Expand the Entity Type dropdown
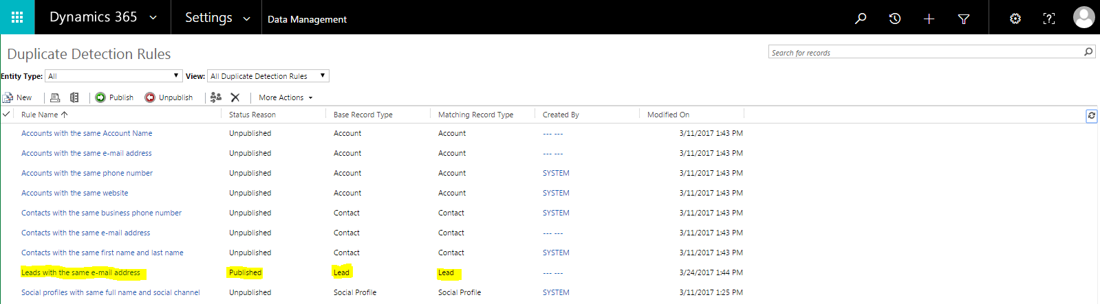 click(x=114, y=75)
